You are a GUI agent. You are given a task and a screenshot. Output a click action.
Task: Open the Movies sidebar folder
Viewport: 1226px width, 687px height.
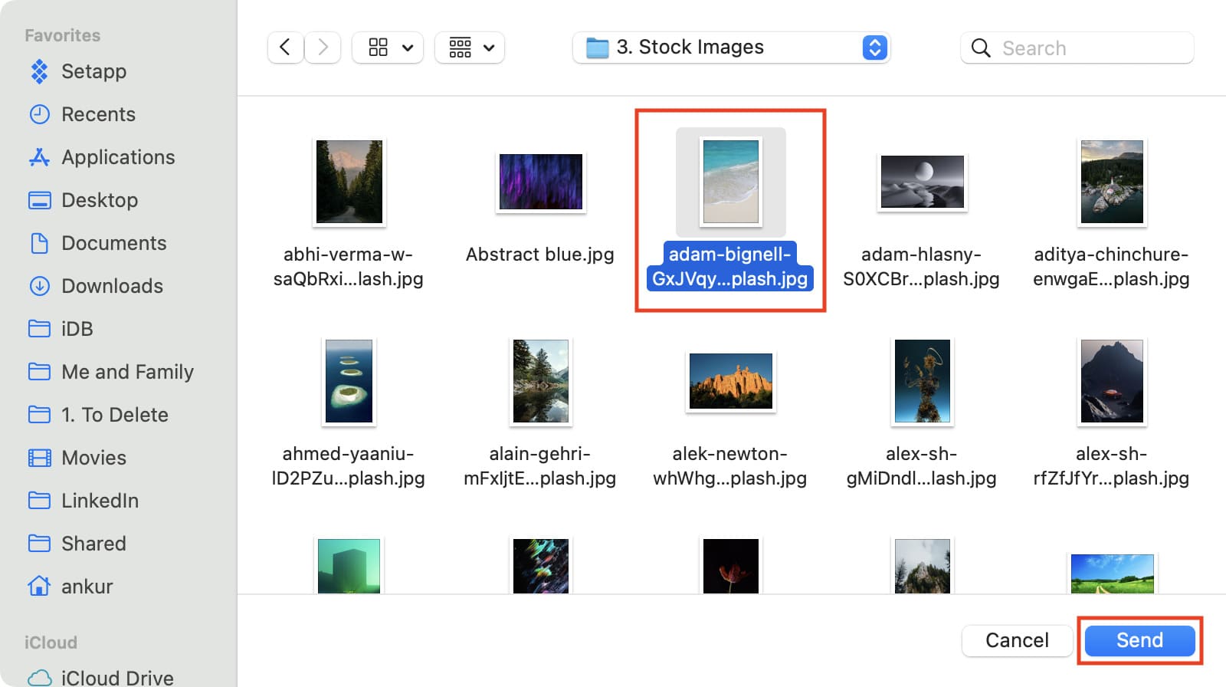(93, 458)
